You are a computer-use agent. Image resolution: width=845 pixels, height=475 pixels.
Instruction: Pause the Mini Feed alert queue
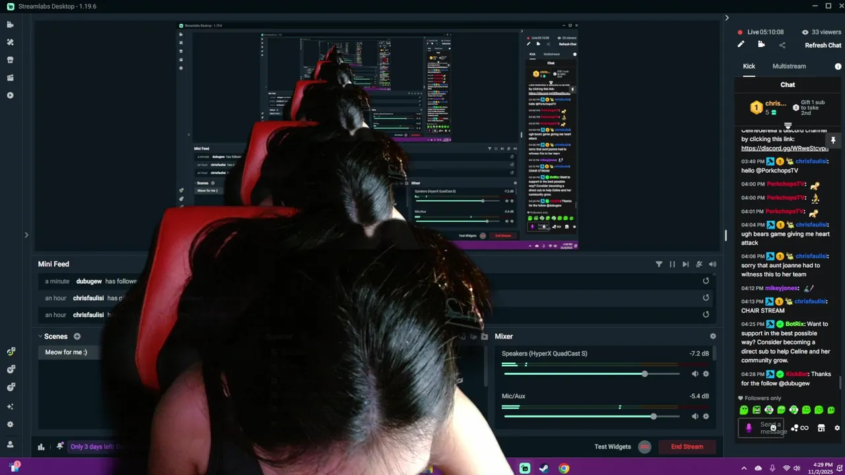click(x=672, y=265)
